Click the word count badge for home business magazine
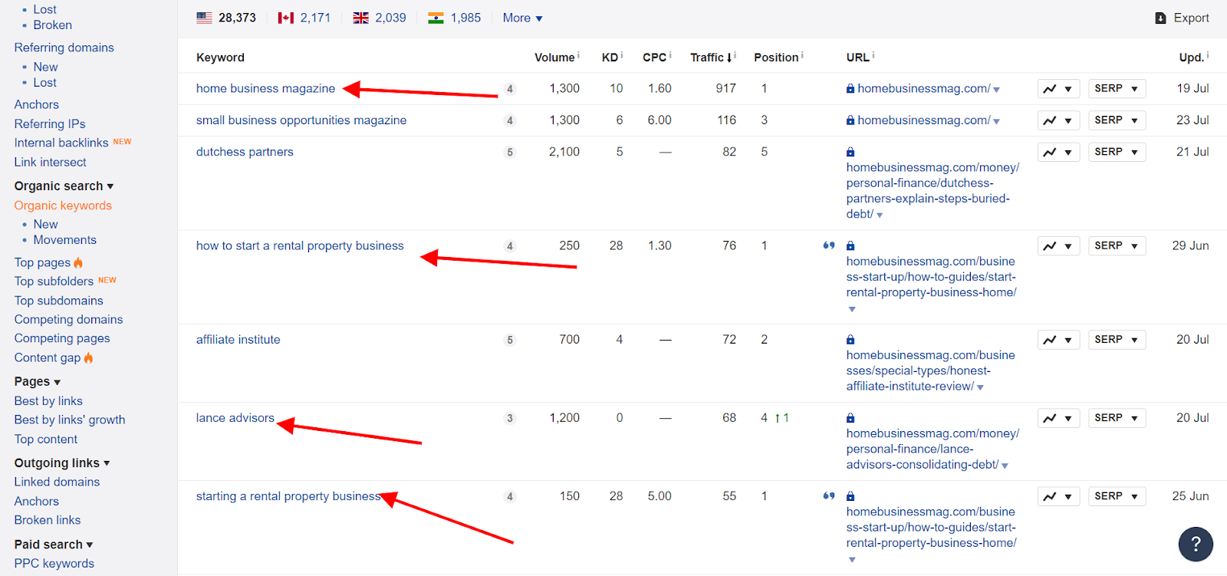 tap(510, 89)
